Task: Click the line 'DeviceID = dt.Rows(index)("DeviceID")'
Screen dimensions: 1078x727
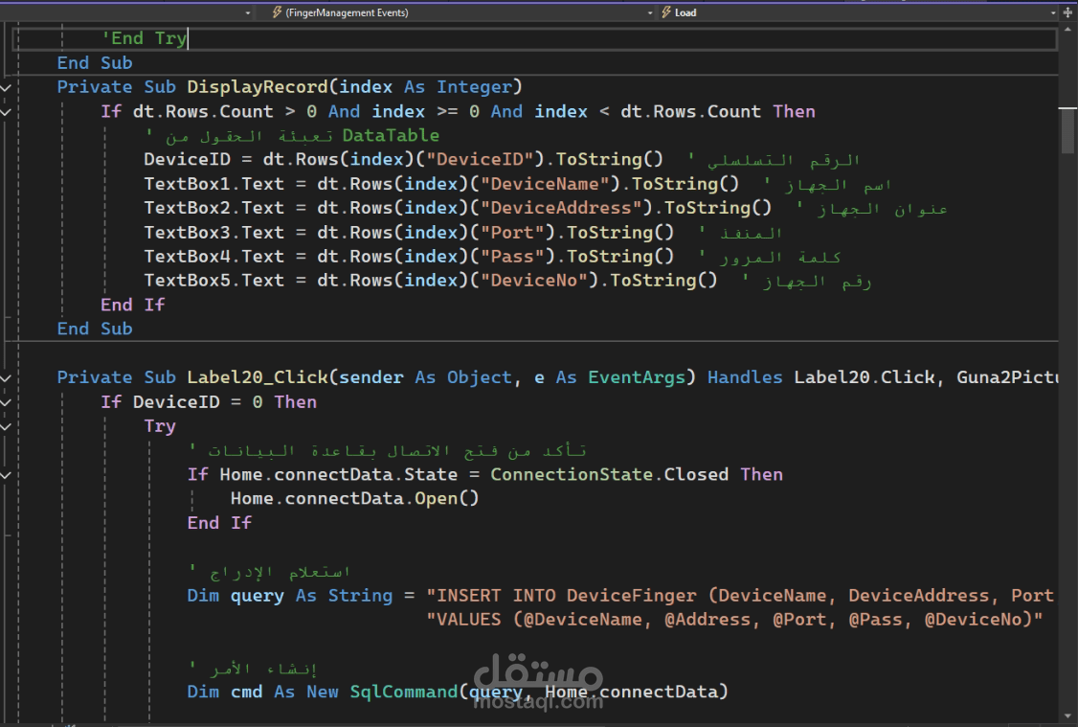Action: coord(403,160)
